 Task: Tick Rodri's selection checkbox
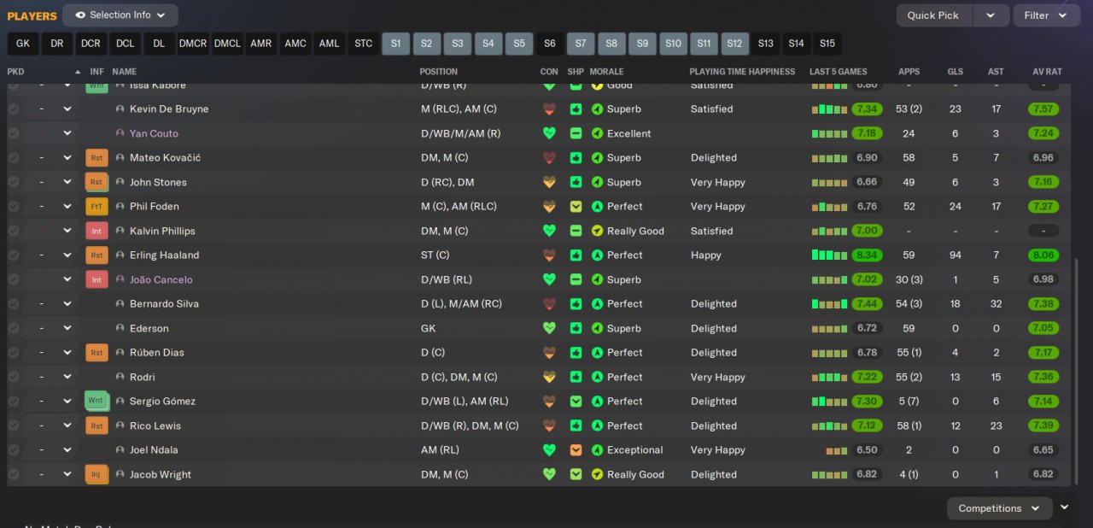(14, 377)
